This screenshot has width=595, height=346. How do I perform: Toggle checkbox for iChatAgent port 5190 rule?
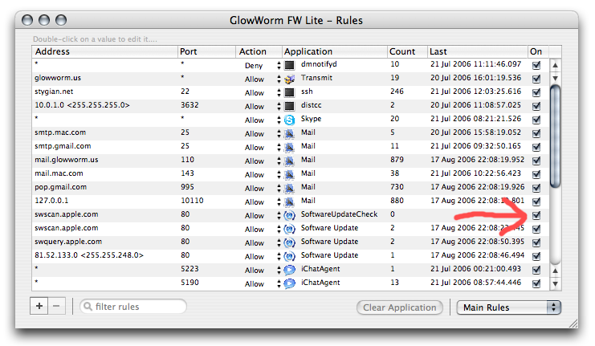coord(536,283)
